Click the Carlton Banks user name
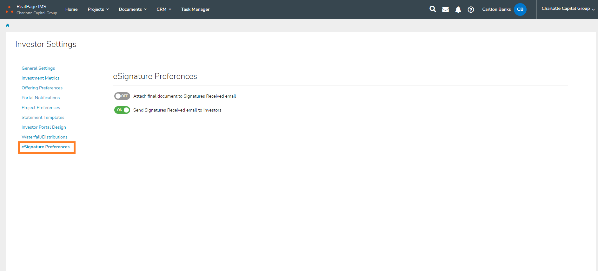This screenshot has width=598, height=271. click(496, 9)
